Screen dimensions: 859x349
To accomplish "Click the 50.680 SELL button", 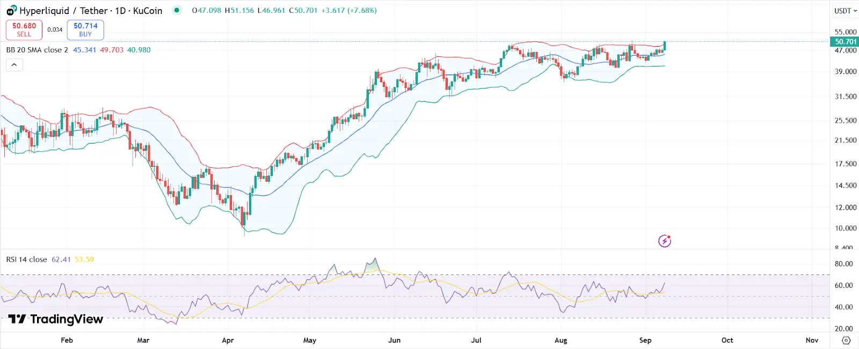I will tap(24, 30).
